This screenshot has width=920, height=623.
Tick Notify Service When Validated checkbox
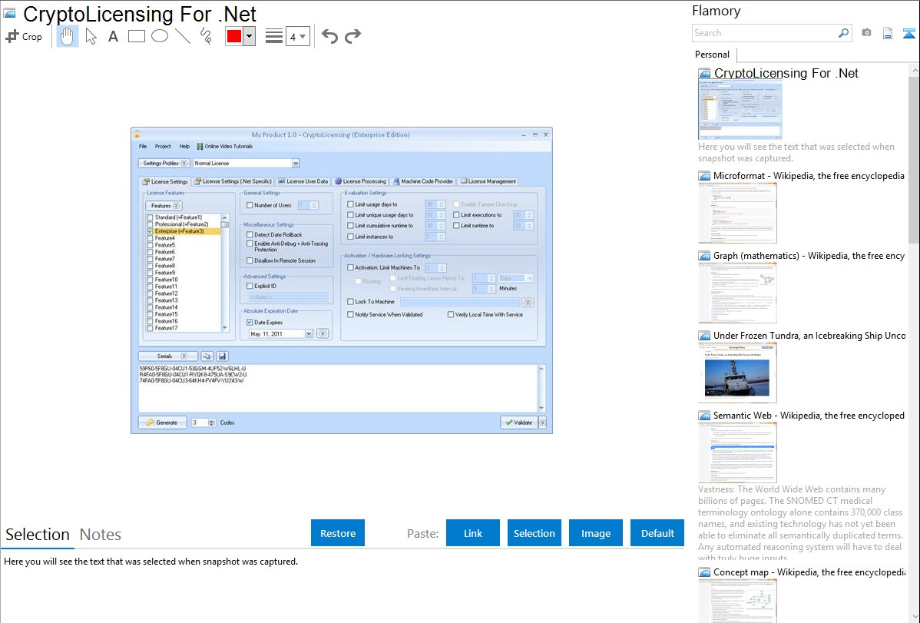(350, 315)
